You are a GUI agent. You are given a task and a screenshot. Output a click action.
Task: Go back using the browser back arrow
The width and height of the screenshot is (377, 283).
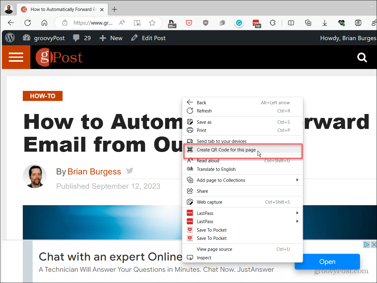tap(11, 23)
